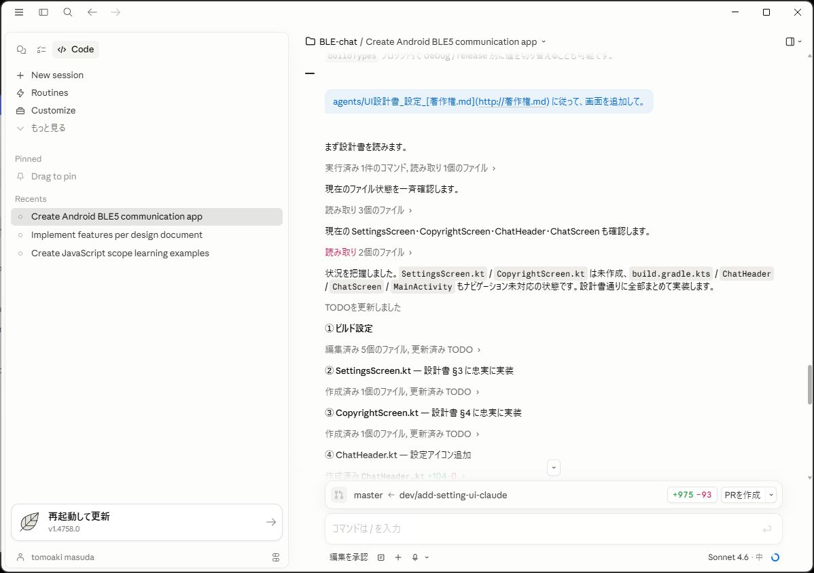Screen dimensions: 814x573
Task: Click the git branch icon beside master
Action: tap(338, 496)
